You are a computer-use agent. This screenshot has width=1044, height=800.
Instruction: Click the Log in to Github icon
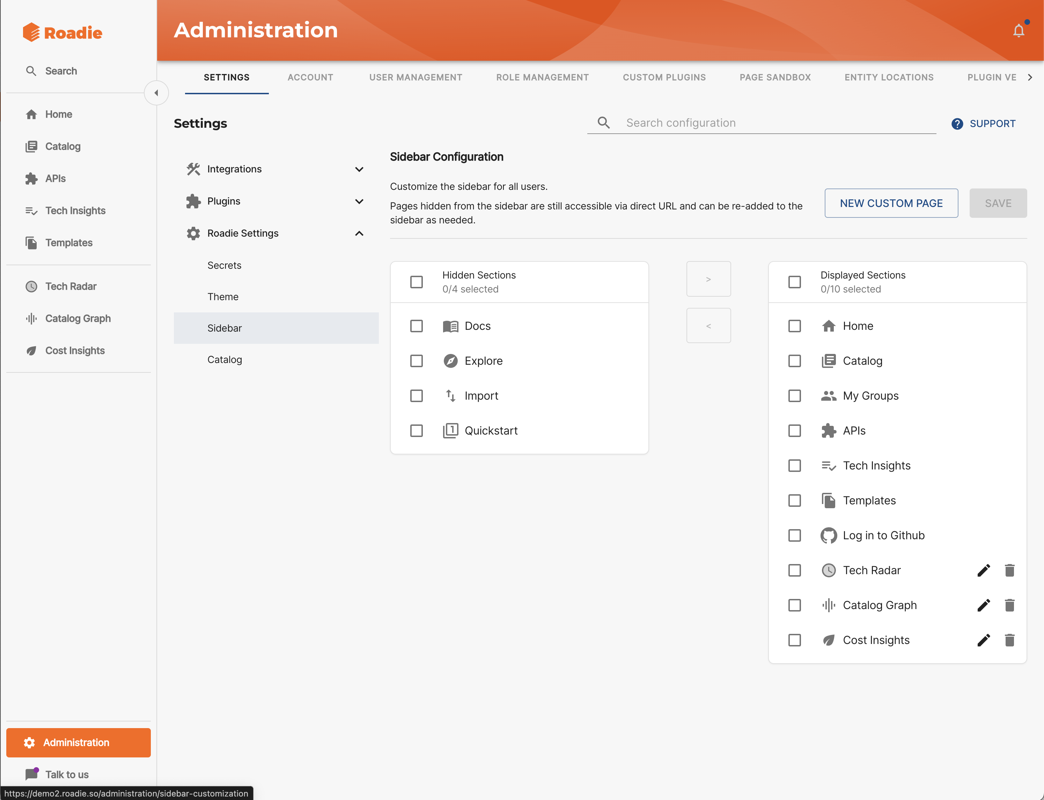828,535
